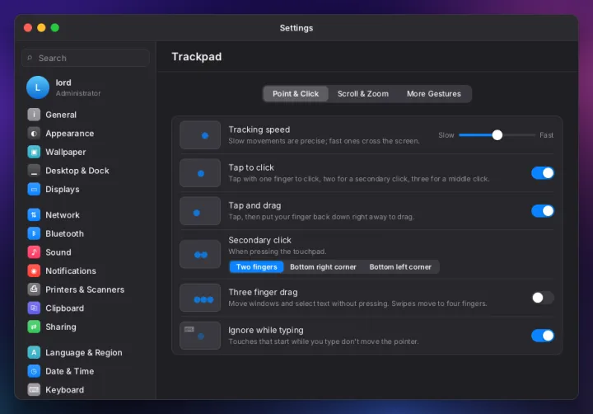Switch to Scroll & Zoom tab
Viewport: 593px width, 414px height.
(362, 93)
